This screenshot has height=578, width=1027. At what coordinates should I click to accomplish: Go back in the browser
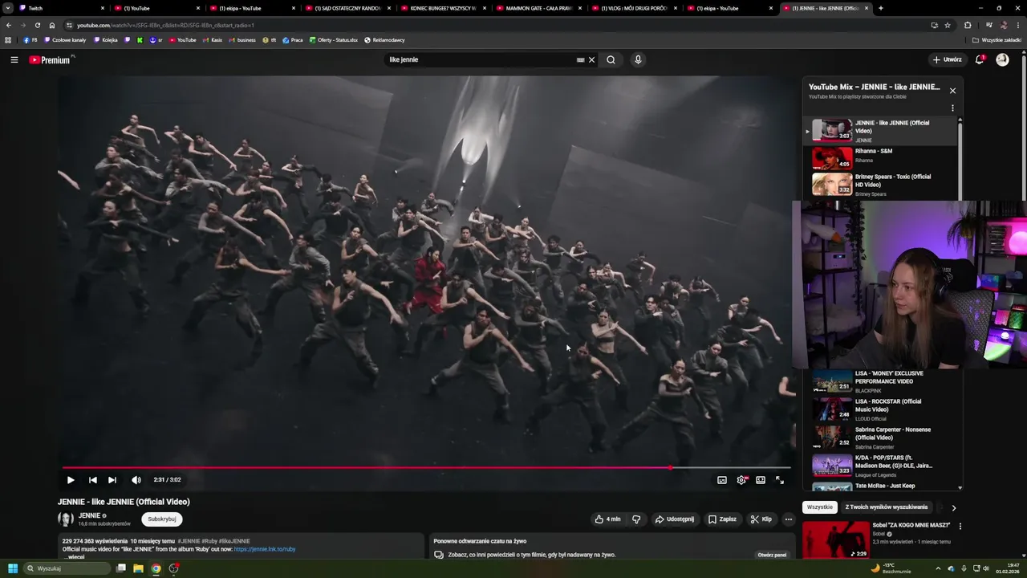pos(9,25)
